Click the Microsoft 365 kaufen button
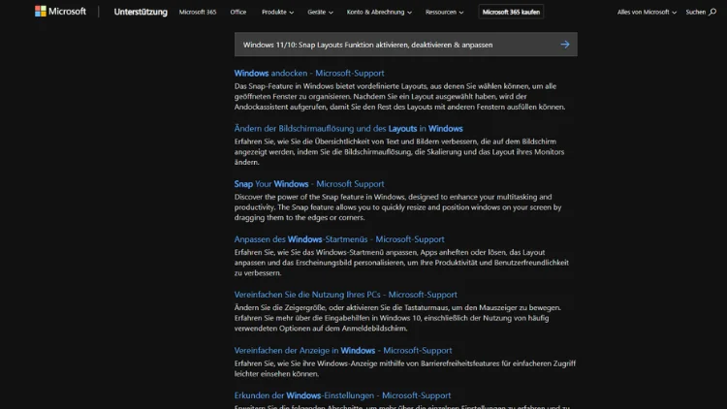The image size is (727, 409). 511,12
